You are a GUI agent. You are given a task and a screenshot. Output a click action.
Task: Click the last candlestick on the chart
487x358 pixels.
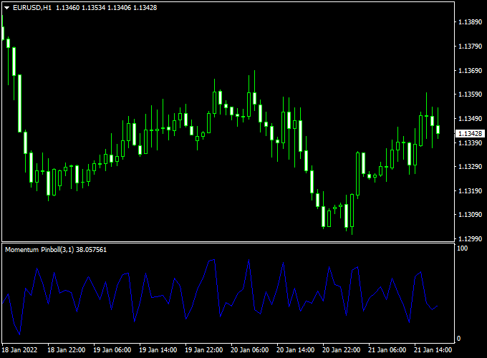click(438, 130)
